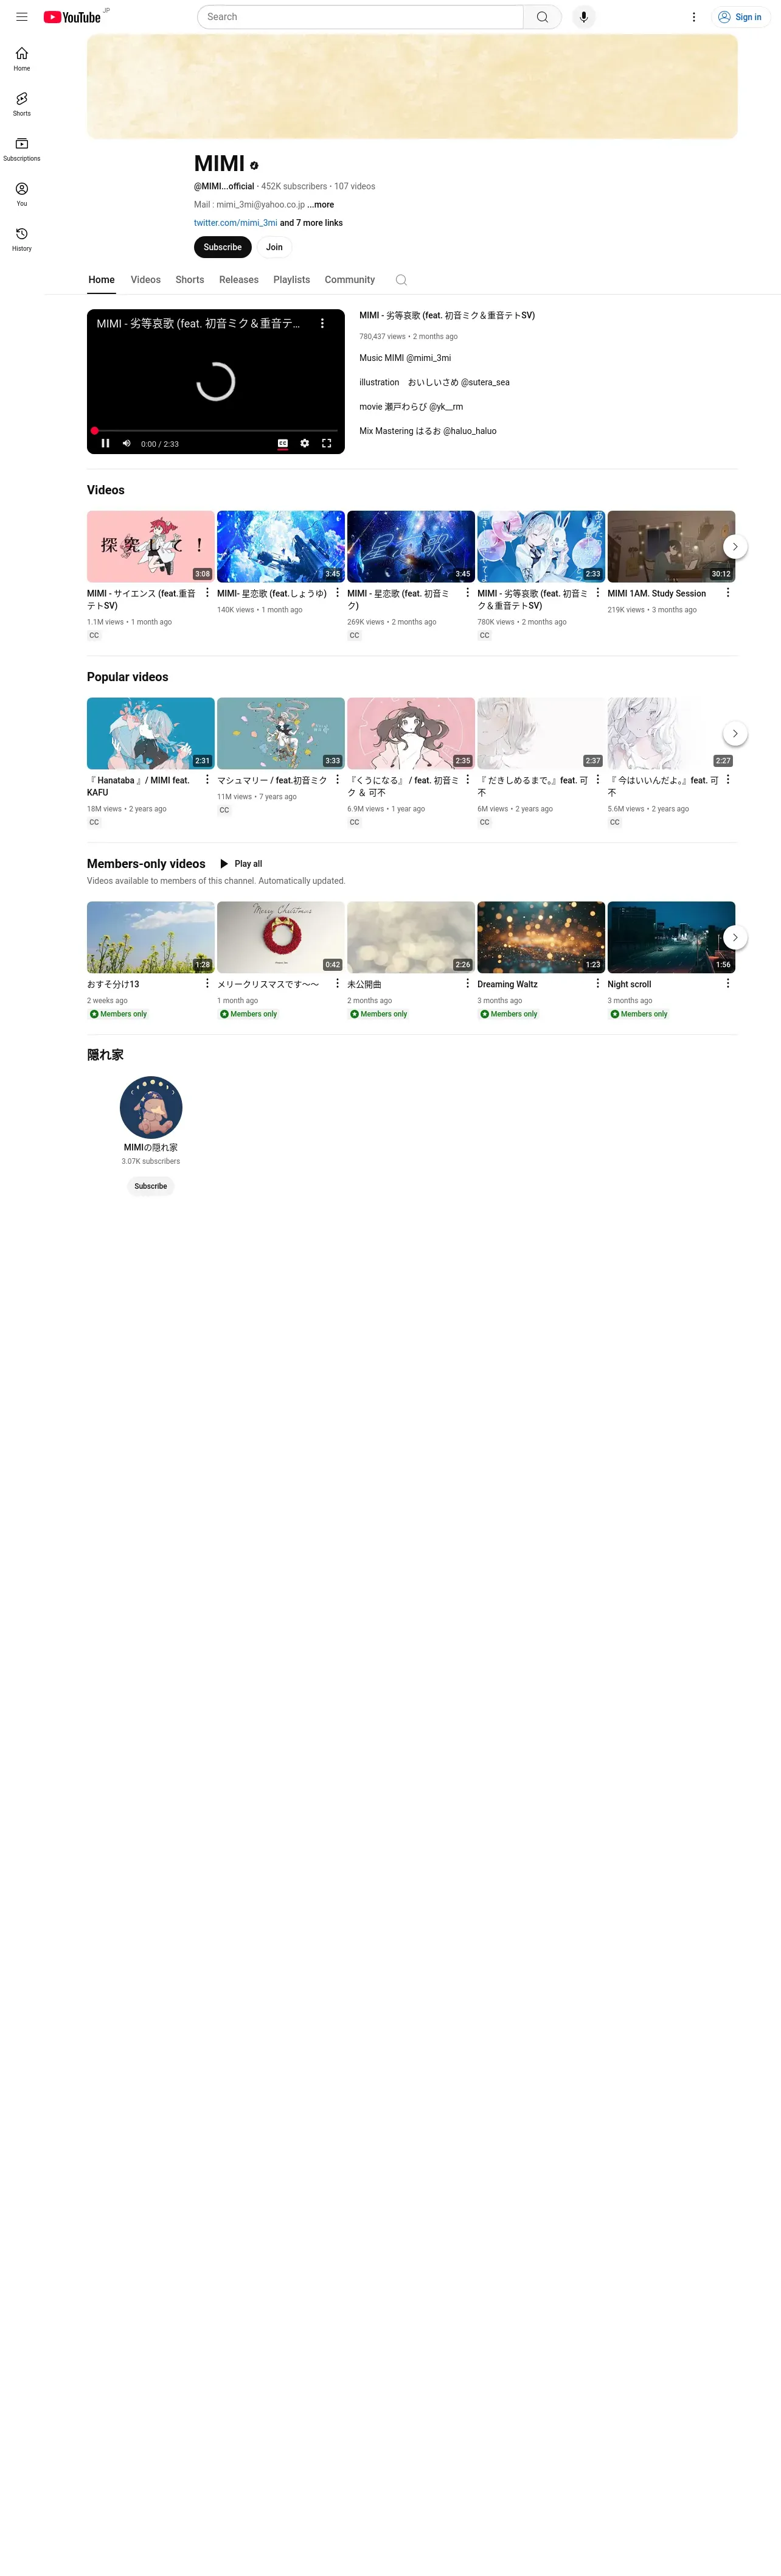This screenshot has width=781, height=2576.
Task: Click Members only badge under Night scroll
Action: (x=639, y=1014)
